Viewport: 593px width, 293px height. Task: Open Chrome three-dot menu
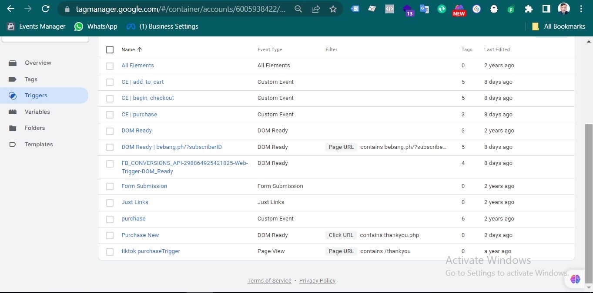(581, 9)
